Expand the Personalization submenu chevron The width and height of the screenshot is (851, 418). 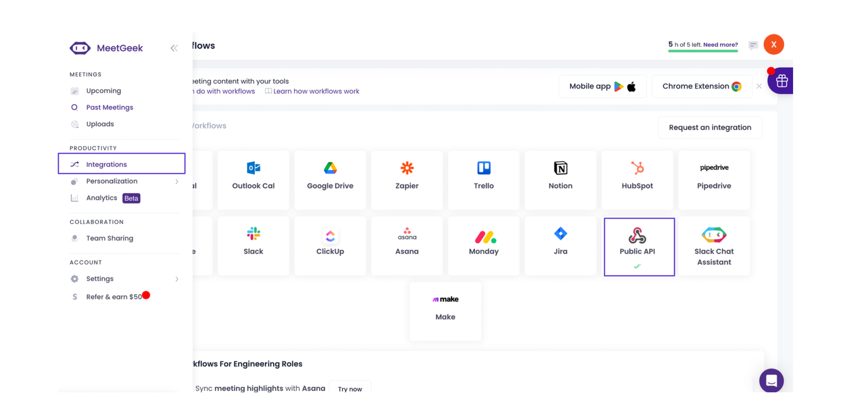pyautogui.click(x=177, y=181)
